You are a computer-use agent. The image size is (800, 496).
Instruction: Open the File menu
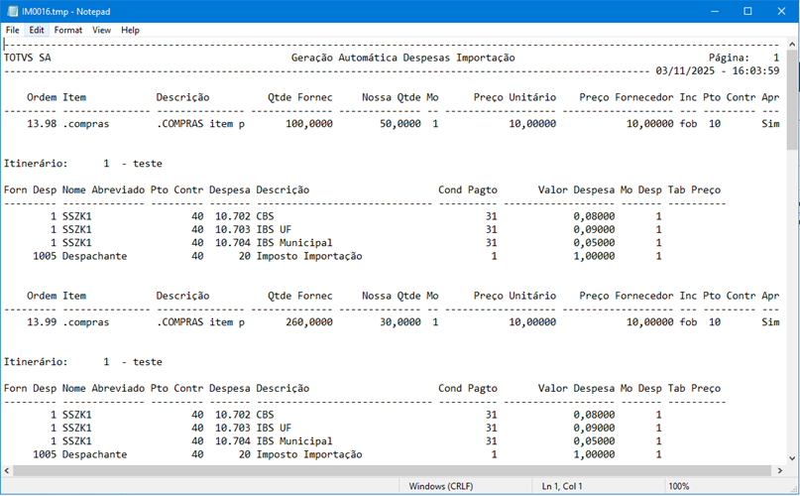coord(12,30)
